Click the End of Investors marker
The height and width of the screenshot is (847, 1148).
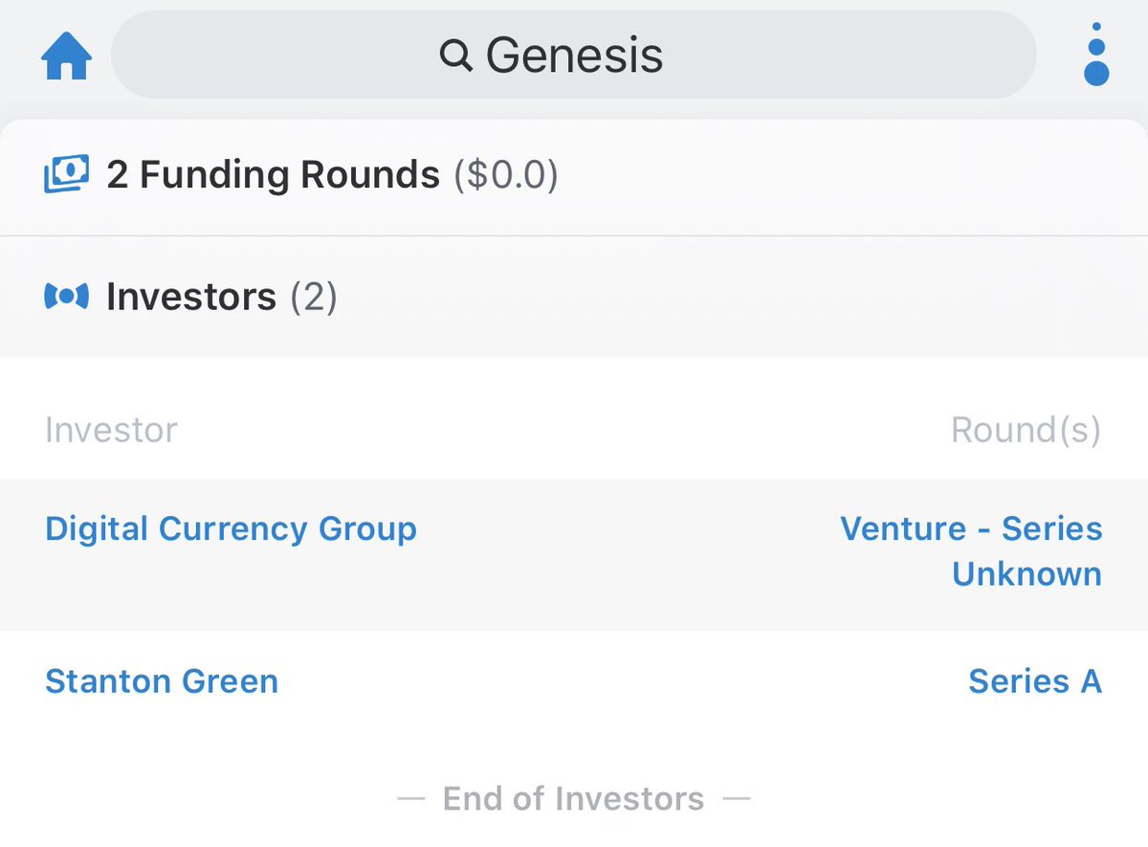(x=573, y=798)
